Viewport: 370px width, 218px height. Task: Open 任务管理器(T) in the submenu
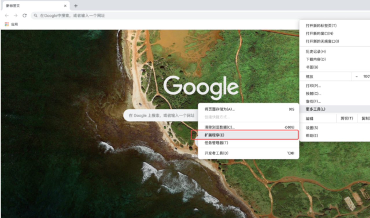coord(249,143)
